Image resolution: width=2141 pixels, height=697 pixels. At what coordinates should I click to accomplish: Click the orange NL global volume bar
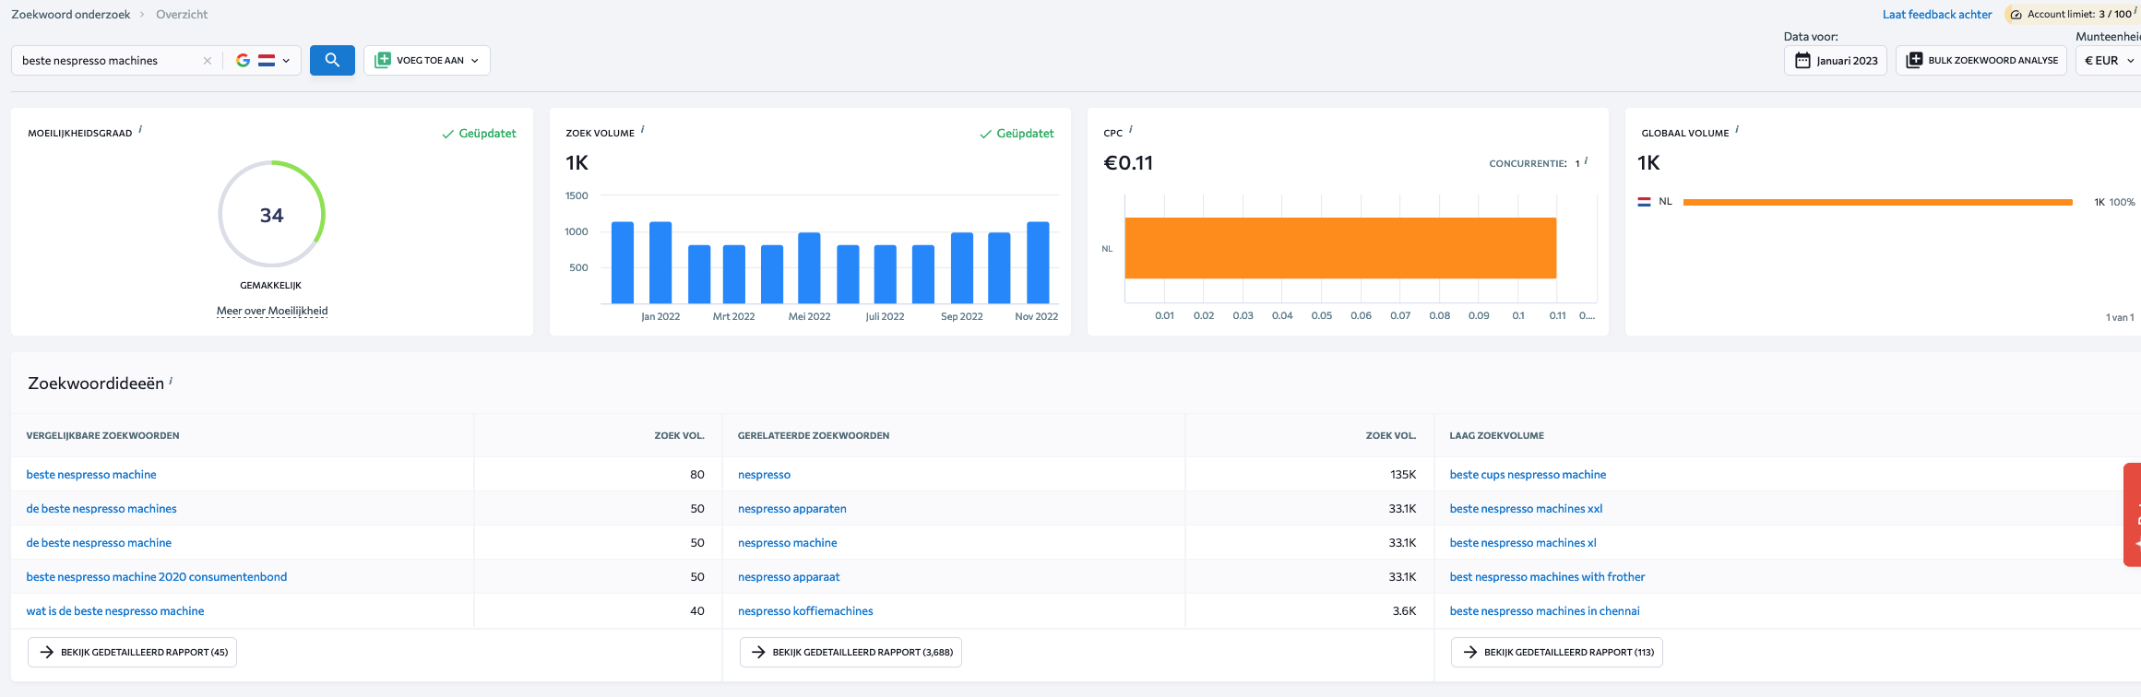(1877, 202)
